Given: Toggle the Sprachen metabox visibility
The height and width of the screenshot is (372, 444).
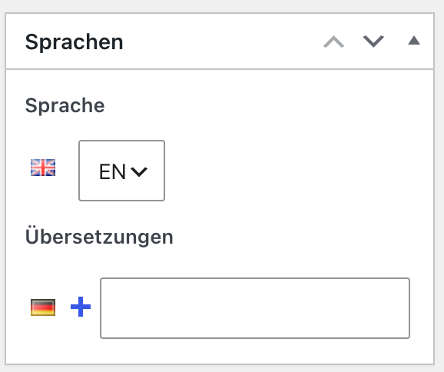Looking at the screenshot, I should (x=414, y=40).
